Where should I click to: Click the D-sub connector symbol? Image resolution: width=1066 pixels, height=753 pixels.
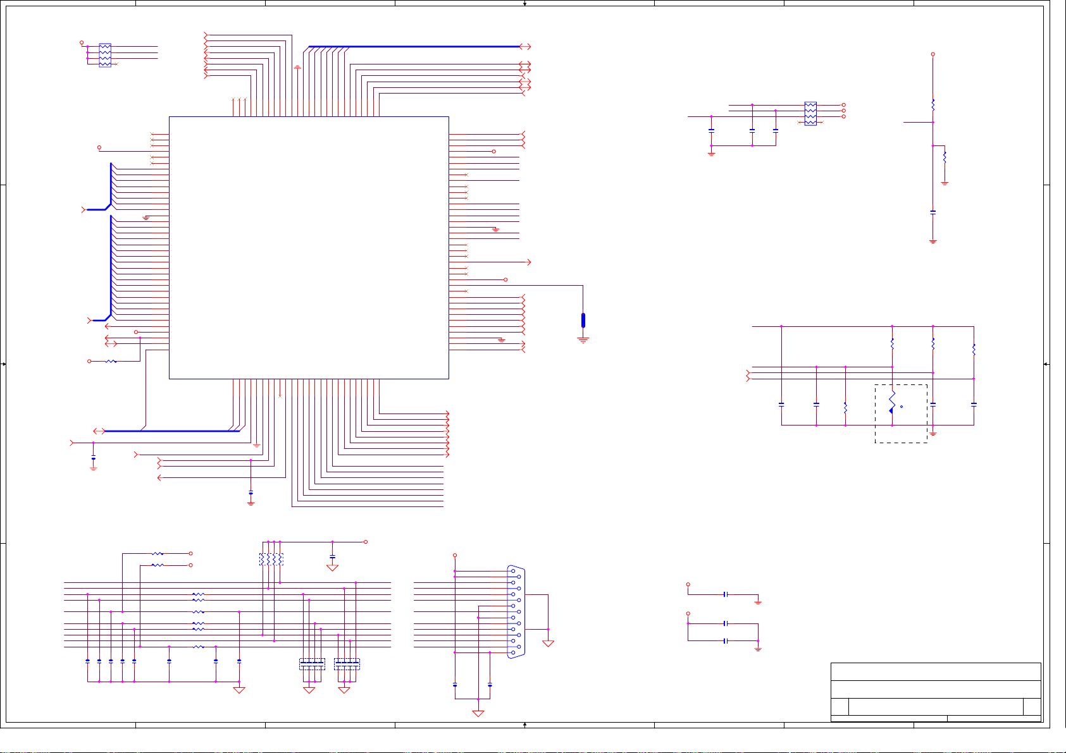[x=516, y=612]
